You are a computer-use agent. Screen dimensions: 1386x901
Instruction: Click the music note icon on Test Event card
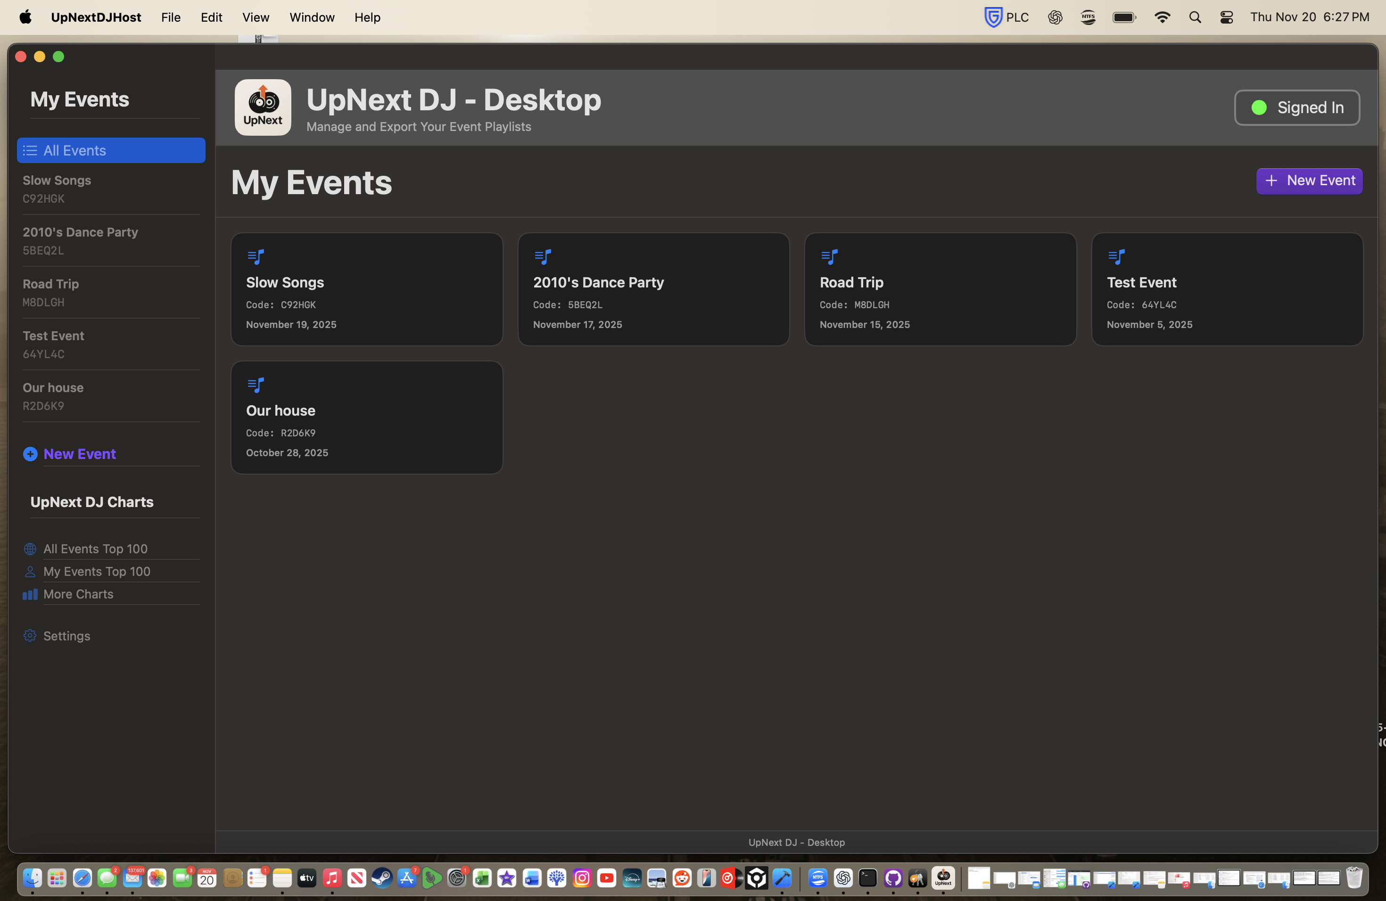pos(1117,256)
